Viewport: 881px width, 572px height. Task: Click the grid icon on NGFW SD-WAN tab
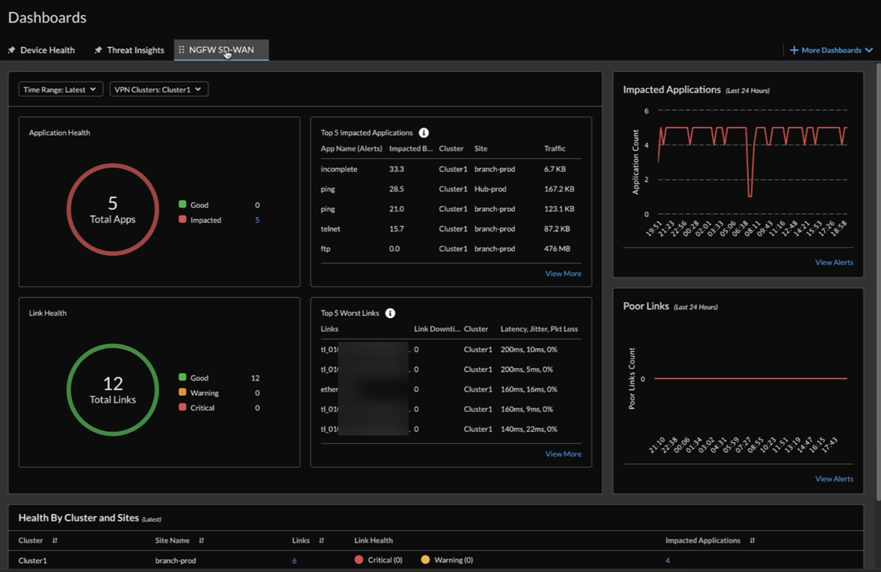point(181,50)
